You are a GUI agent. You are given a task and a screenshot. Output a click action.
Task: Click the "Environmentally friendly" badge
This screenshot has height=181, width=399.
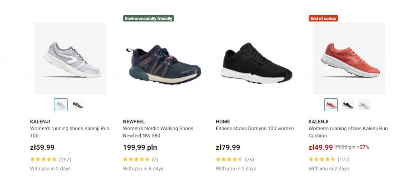[148, 18]
